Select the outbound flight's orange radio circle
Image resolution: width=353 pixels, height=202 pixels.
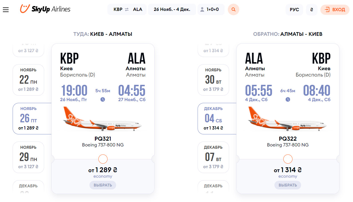pos(103,159)
